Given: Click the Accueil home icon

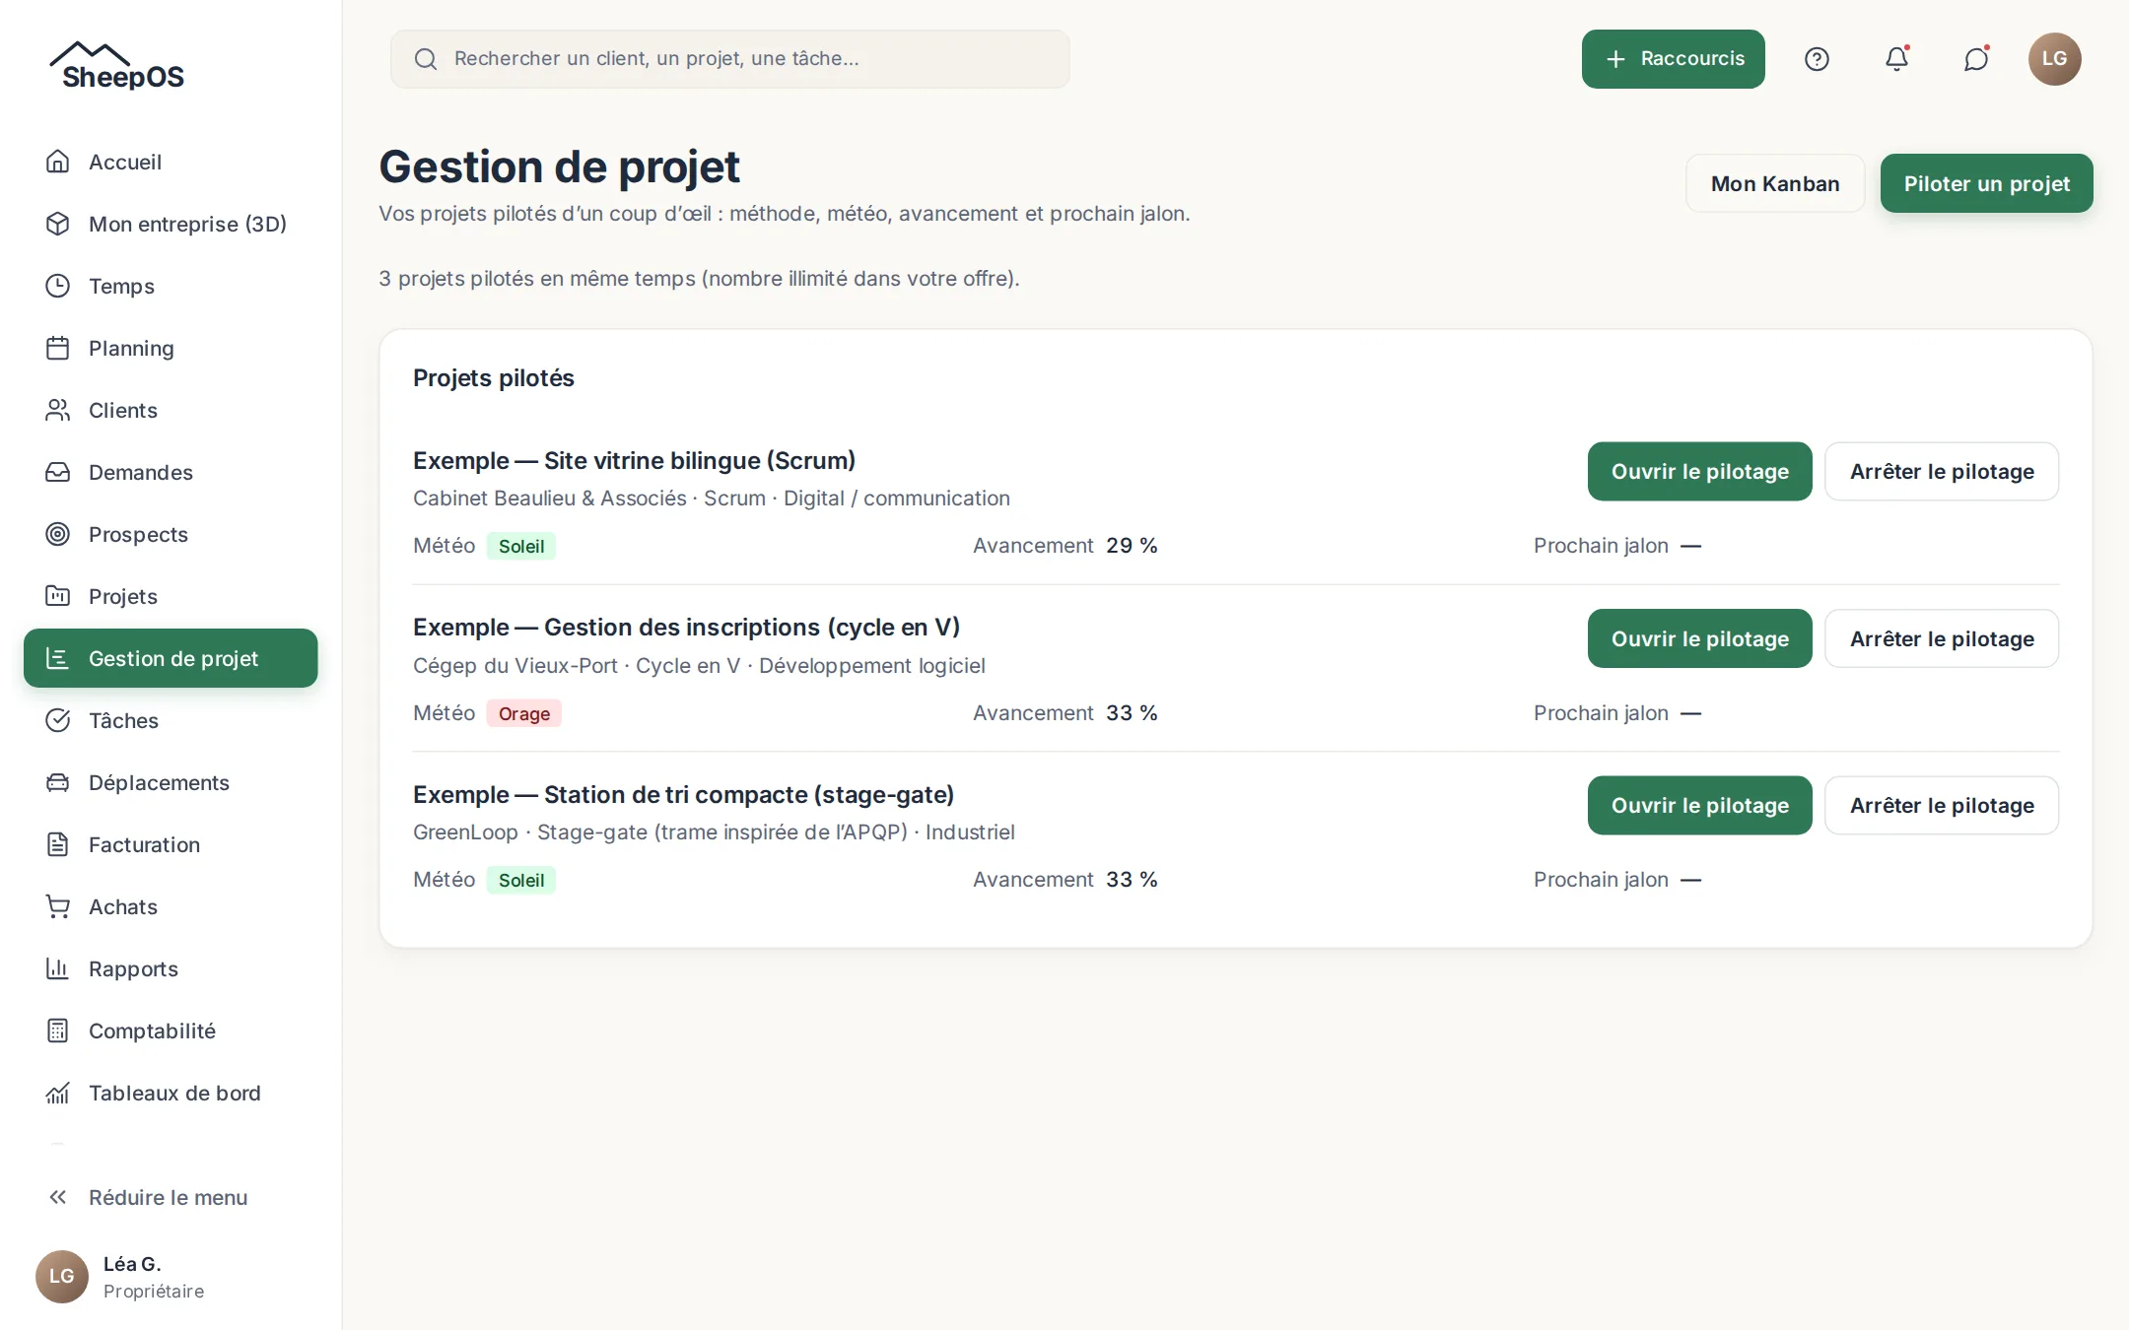Looking at the screenshot, I should pyautogui.click(x=58, y=162).
